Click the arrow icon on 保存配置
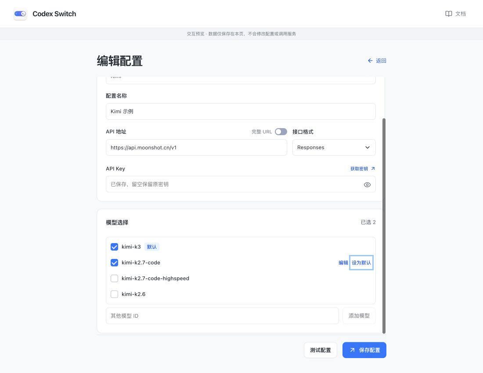The height and width of the screenshot is (373, 483). (352, 350)
